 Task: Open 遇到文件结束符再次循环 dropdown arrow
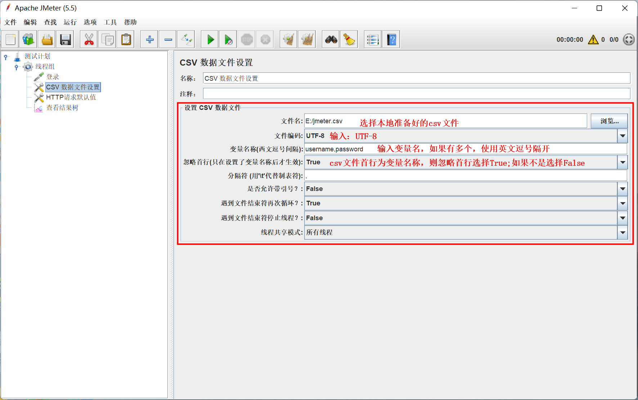tap(623, 203)
